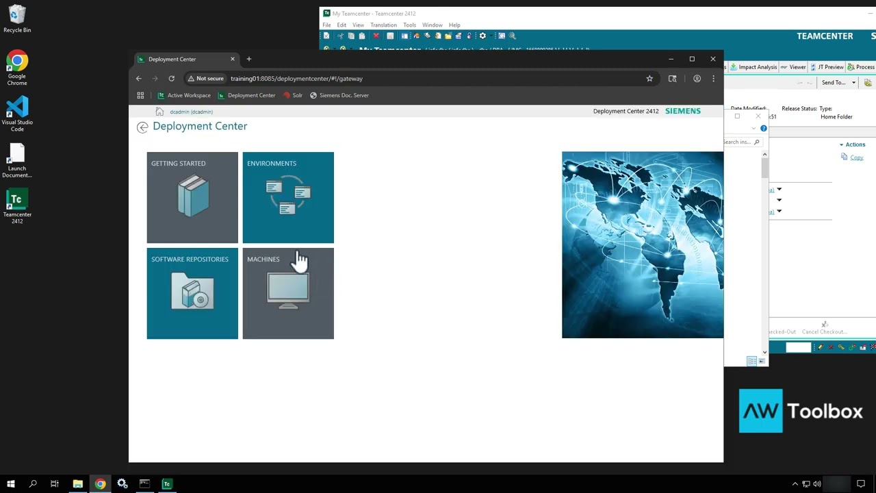Click the magnifier search icon in Teamcenter toolbar
The width and height of the screenshot is (876, 493).
tap(513, 36)
